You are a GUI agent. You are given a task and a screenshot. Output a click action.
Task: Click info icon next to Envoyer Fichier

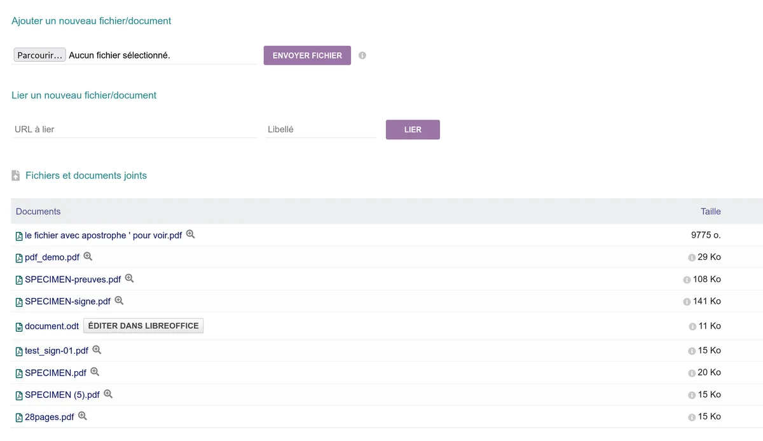coord(362,55)
